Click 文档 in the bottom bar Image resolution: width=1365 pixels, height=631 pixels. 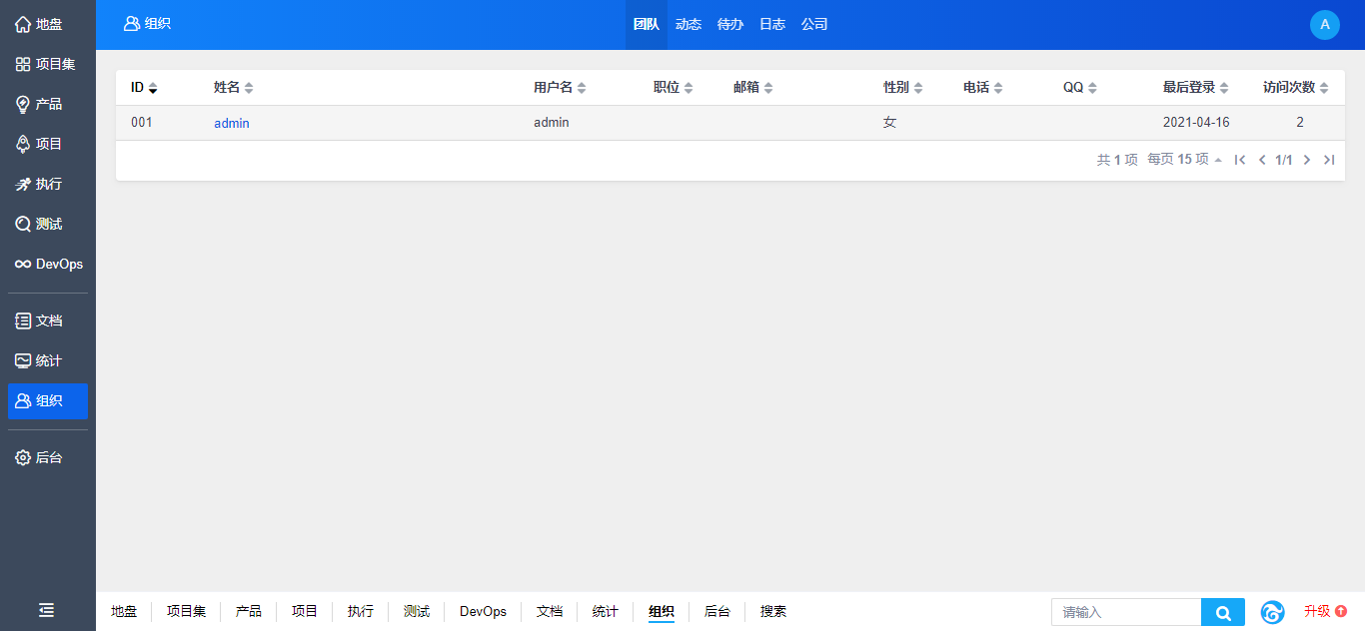[550, 611]
